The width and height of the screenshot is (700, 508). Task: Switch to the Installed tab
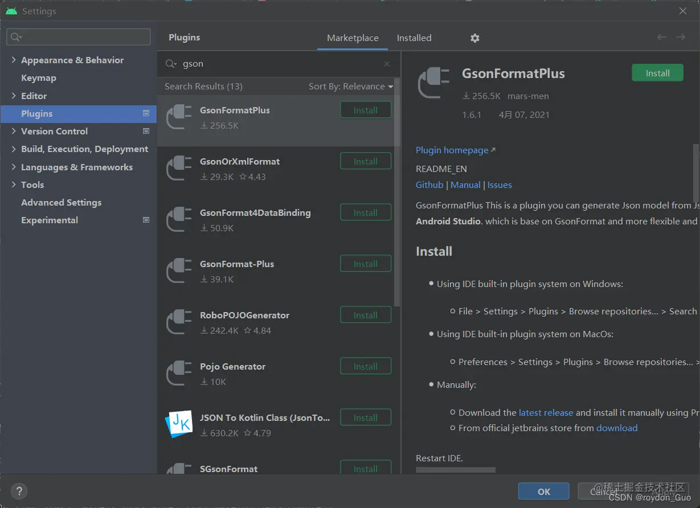click(414, 38)
